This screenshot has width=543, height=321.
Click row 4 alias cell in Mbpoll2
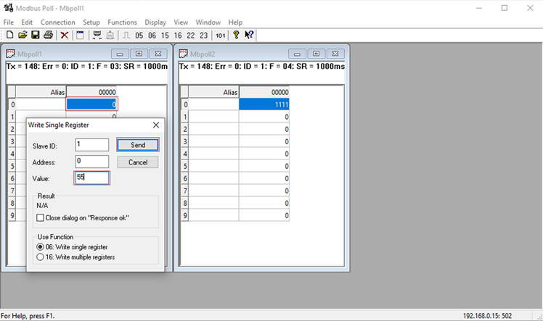pos(213,154)
